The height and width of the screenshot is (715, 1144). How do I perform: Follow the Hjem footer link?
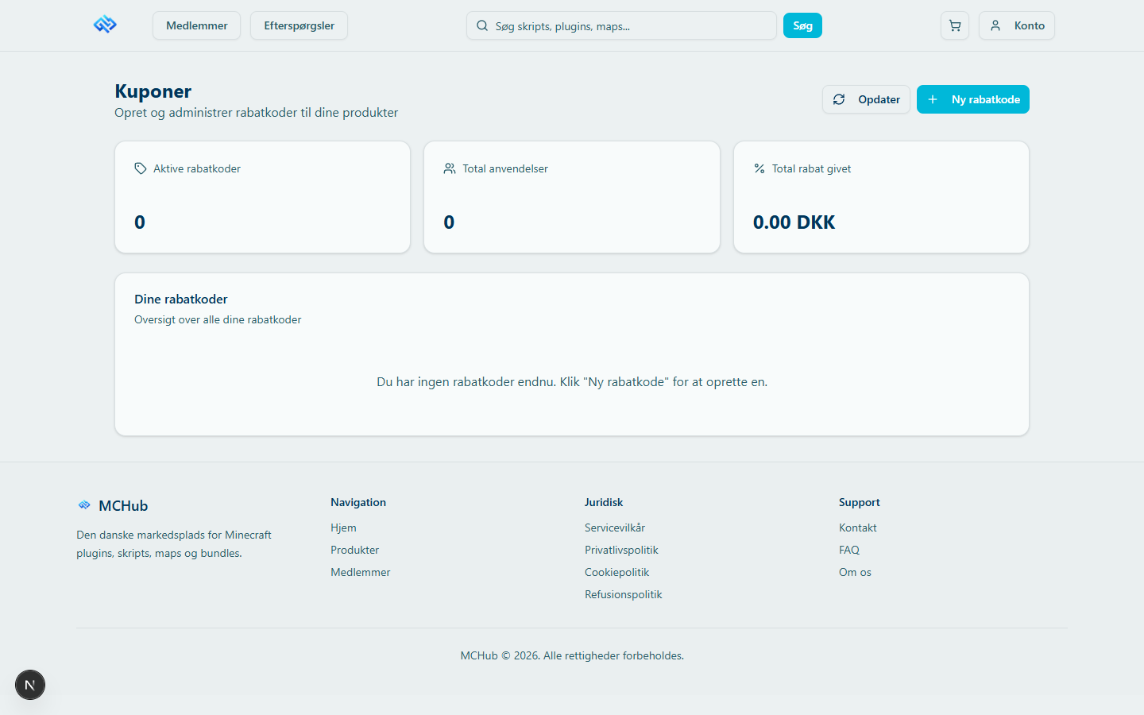(x=343, y=528)
